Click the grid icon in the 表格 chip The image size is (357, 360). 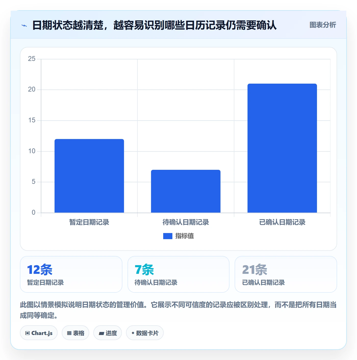[69, 333]
